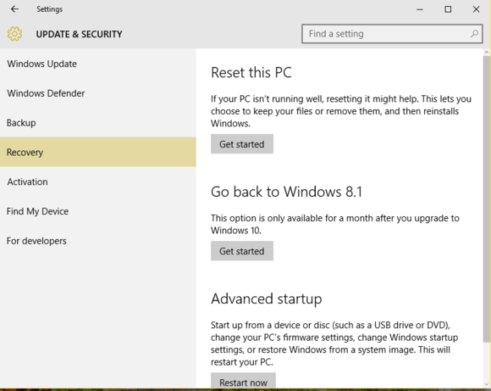Click Get started under Go back to Windows 8.1
Image resolution: width=491 pixels, height=391 pixels.
click(242, 251)
